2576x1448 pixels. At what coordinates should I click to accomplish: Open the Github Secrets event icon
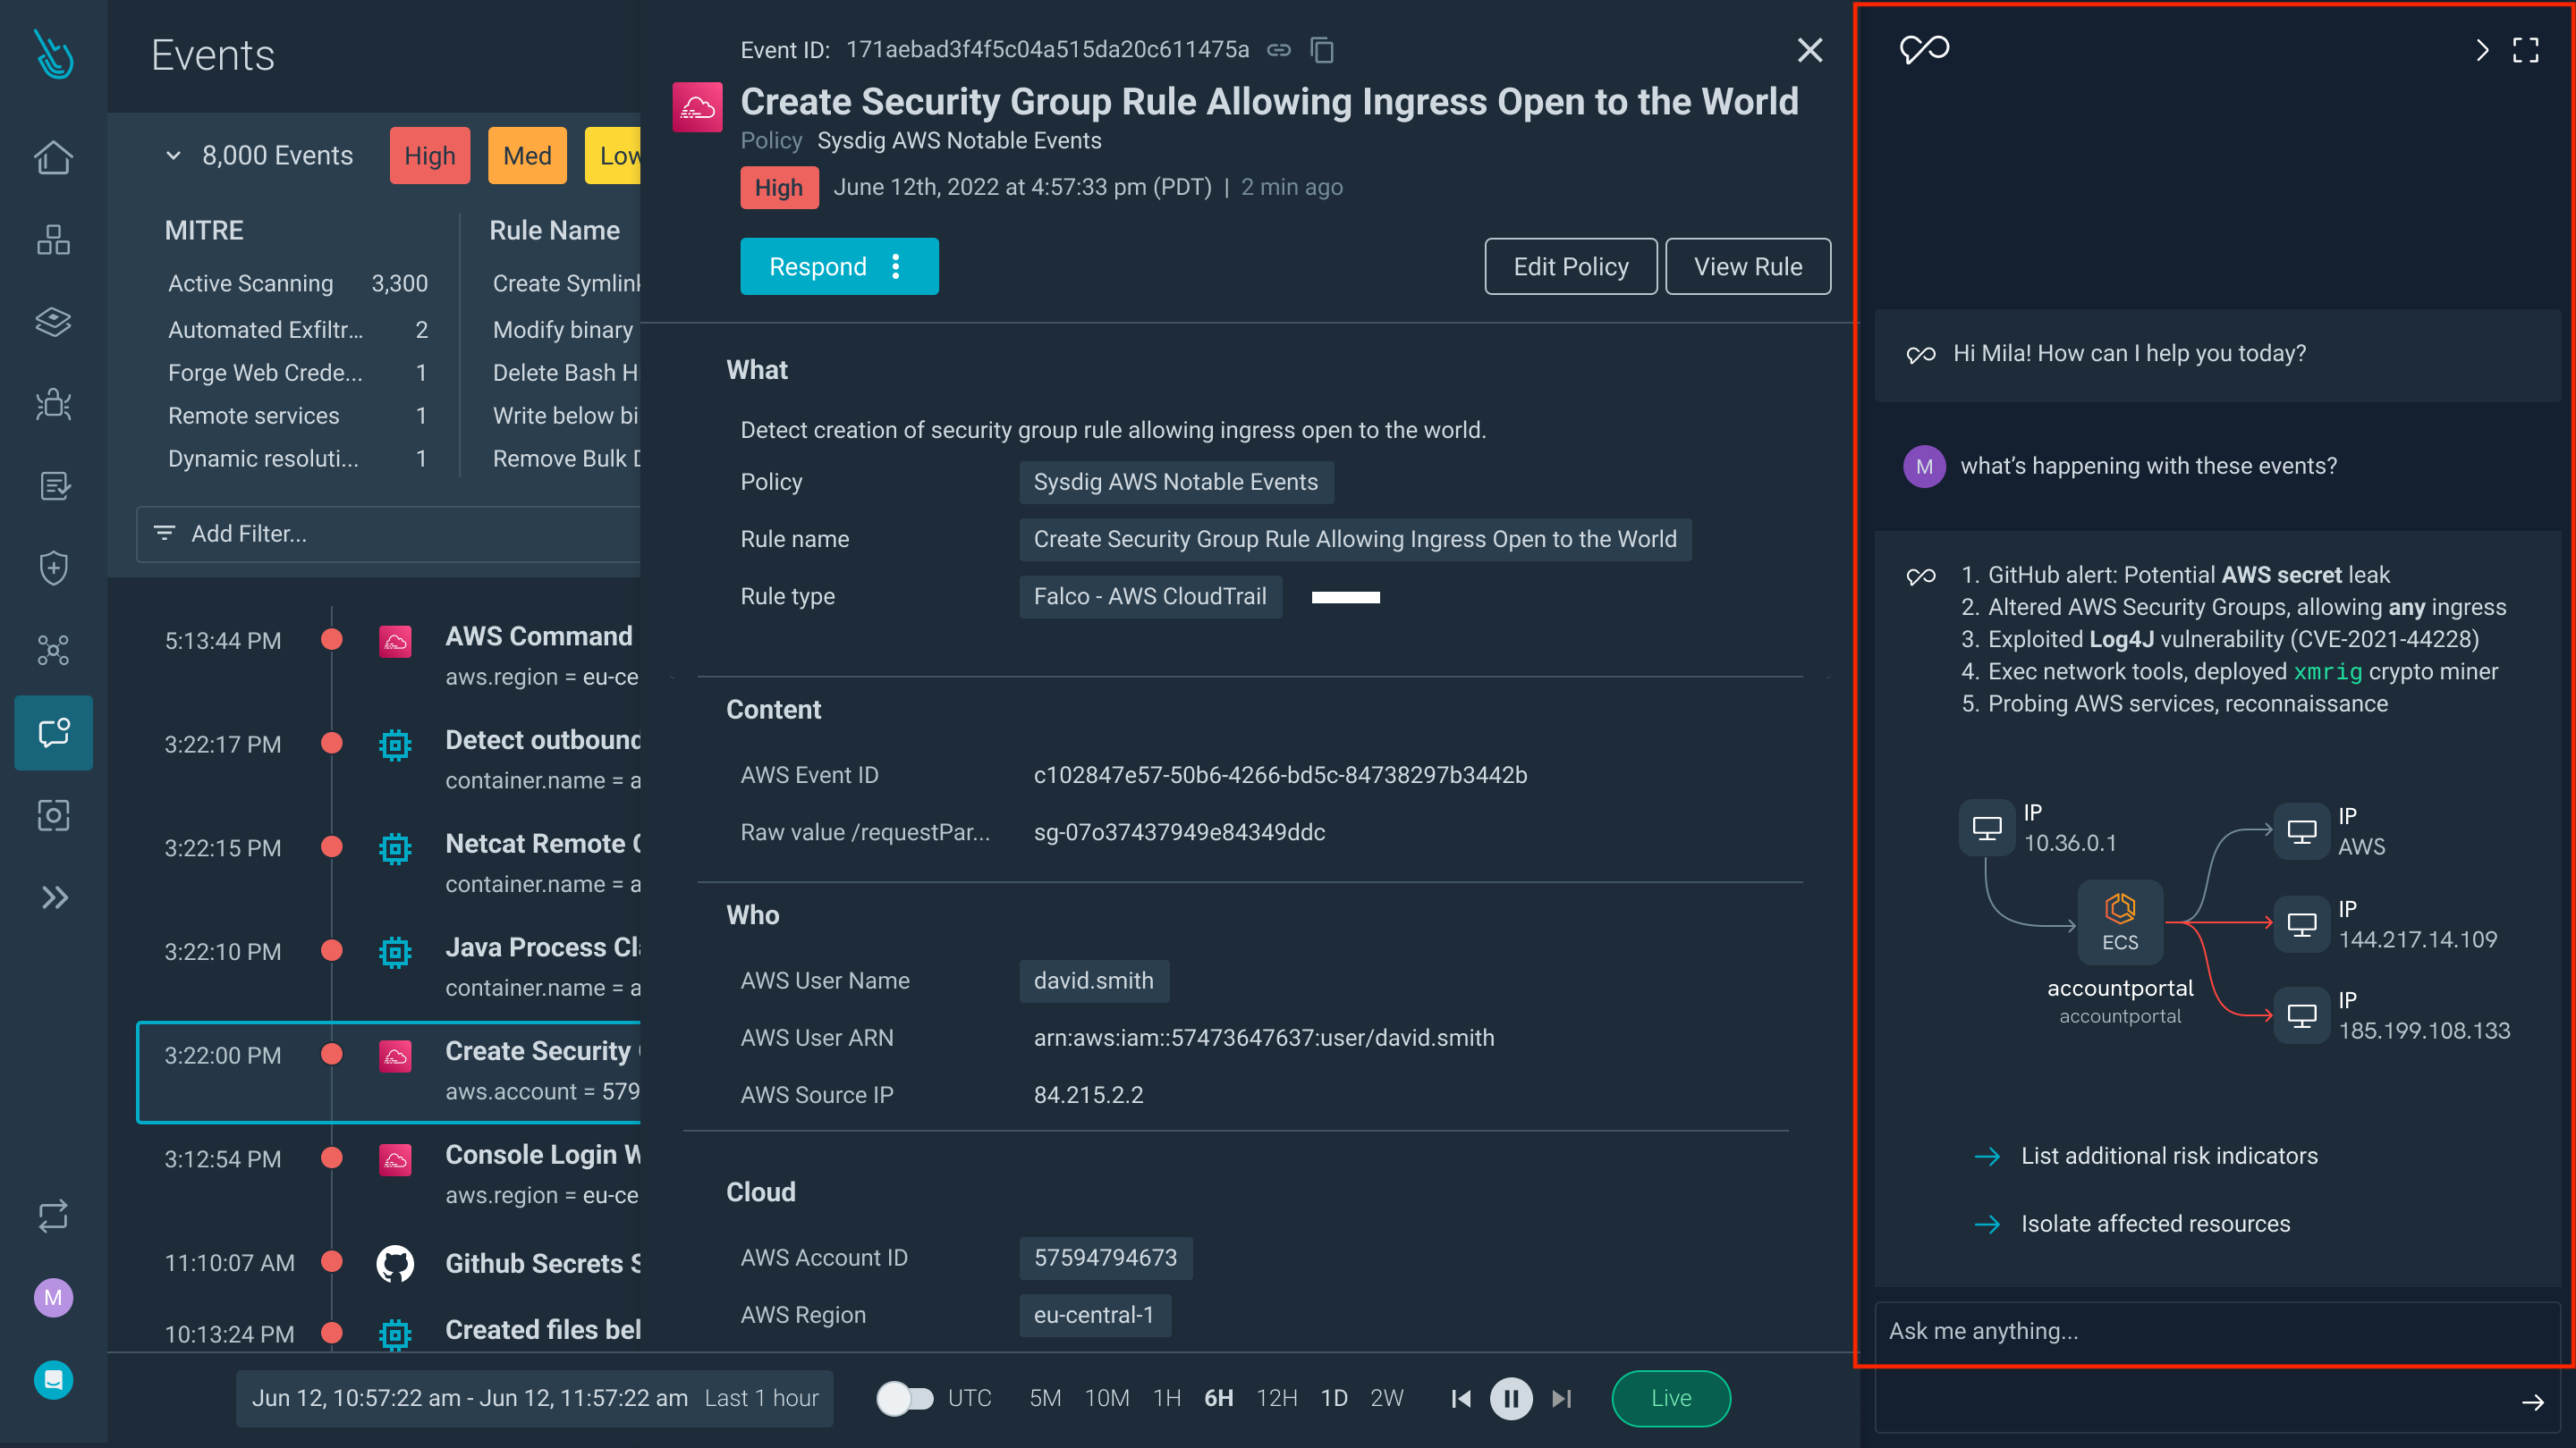click(395, 1263)
